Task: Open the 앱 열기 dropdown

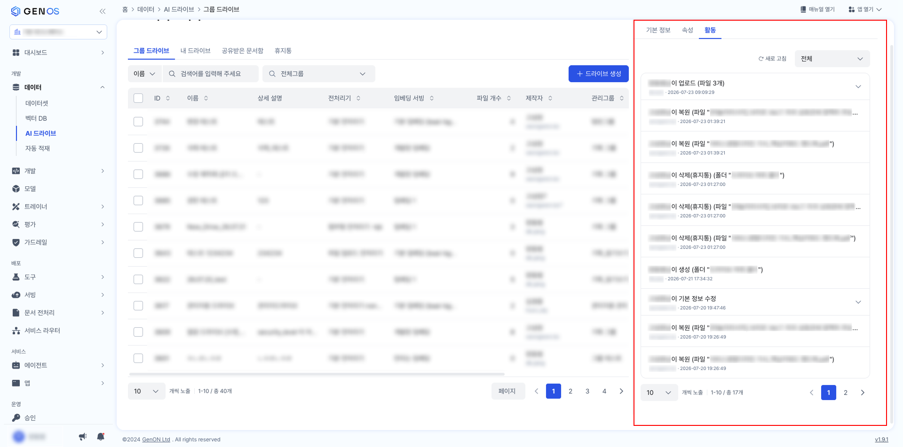Action: pyautogui.click(x=865, y=9)
